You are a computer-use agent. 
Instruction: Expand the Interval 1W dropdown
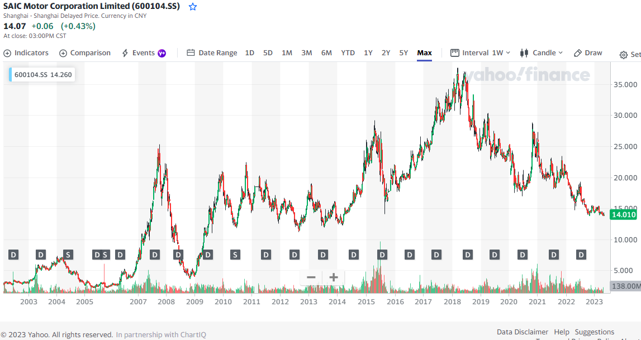coord(481,52)
